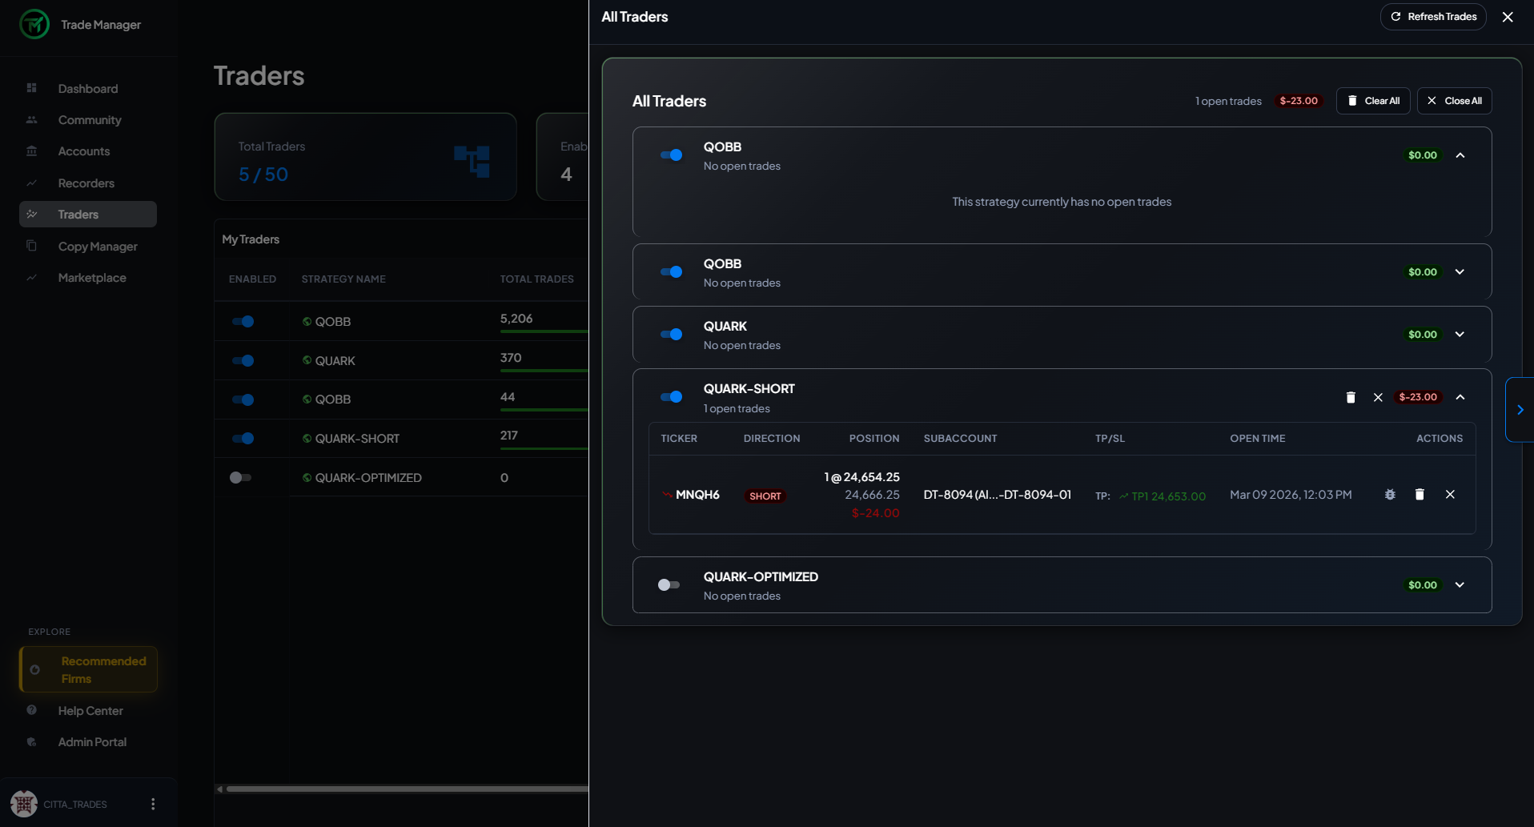
Task: Select the Community sidebar icon
Action: pyautogui.click(x=32, y=119)
